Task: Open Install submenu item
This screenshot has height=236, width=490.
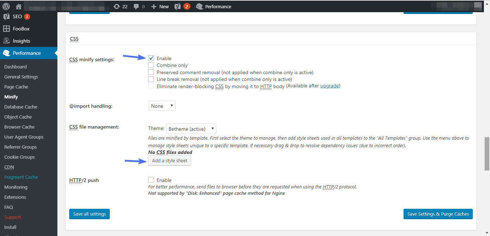Action: point(10,227)
